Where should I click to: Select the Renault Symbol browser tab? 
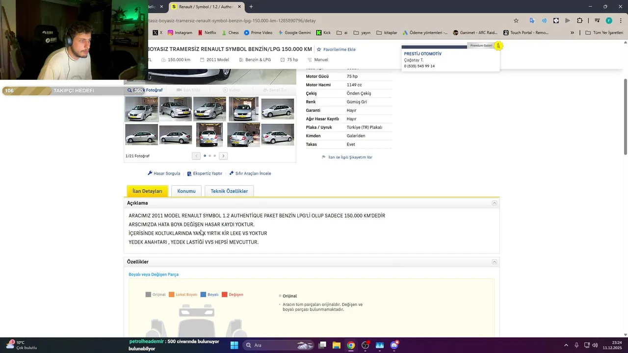(206, 7)
